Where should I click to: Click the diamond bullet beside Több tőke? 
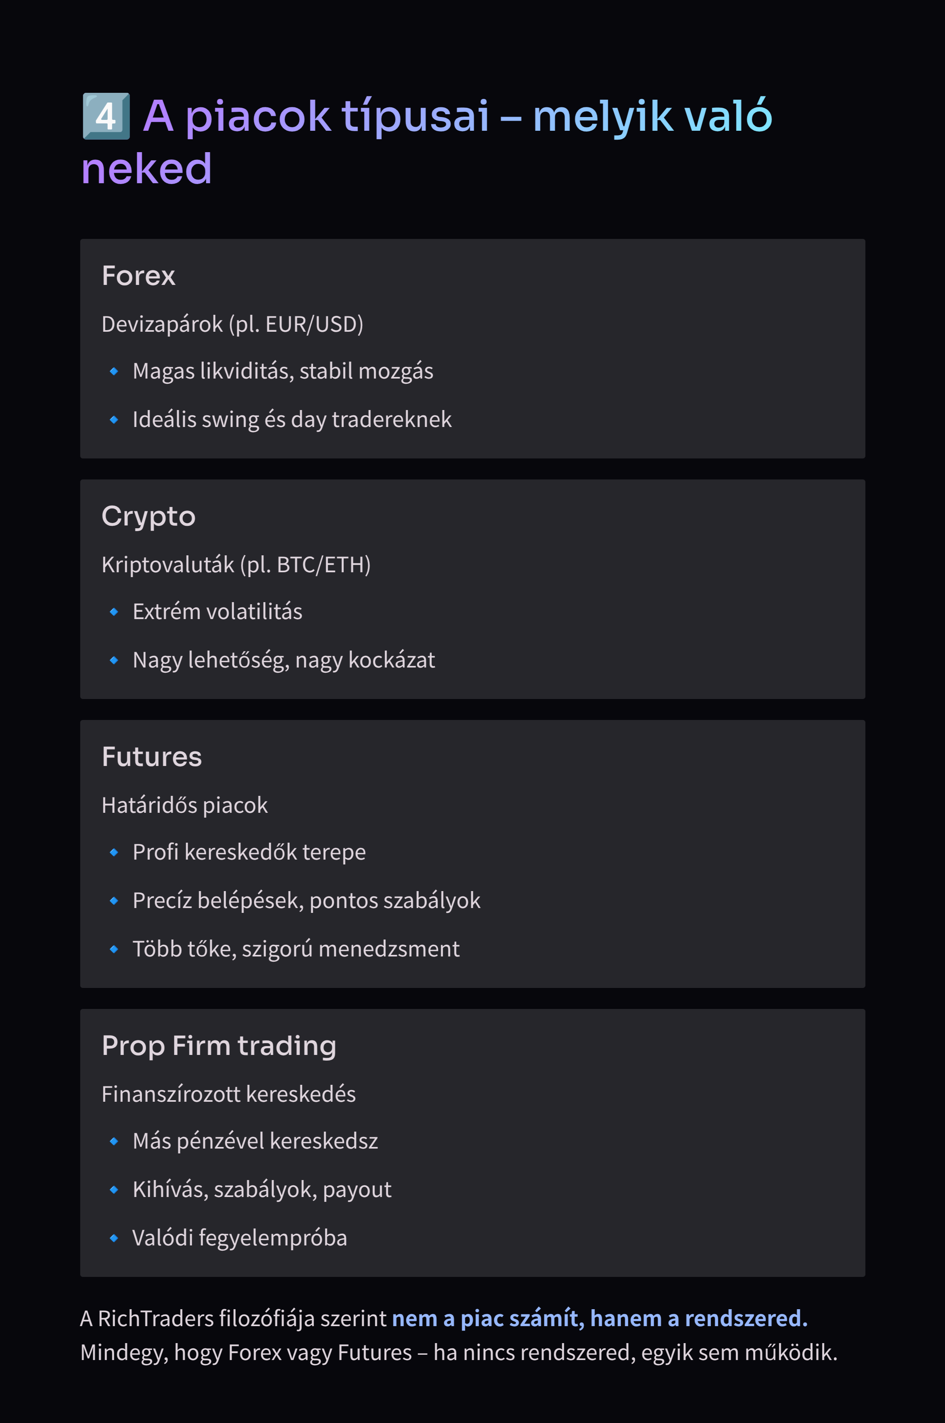pos(114,949)
